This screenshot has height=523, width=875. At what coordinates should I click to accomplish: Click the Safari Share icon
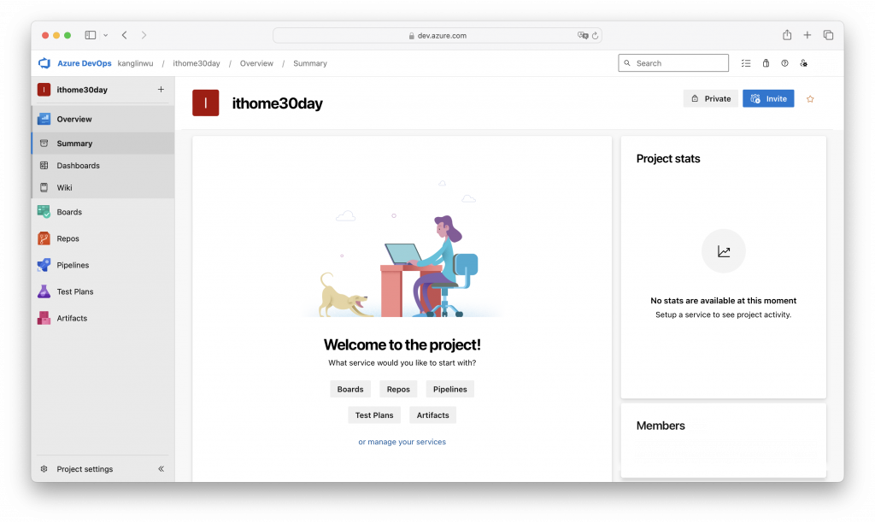pyautogui.click(x=787, y=34)
